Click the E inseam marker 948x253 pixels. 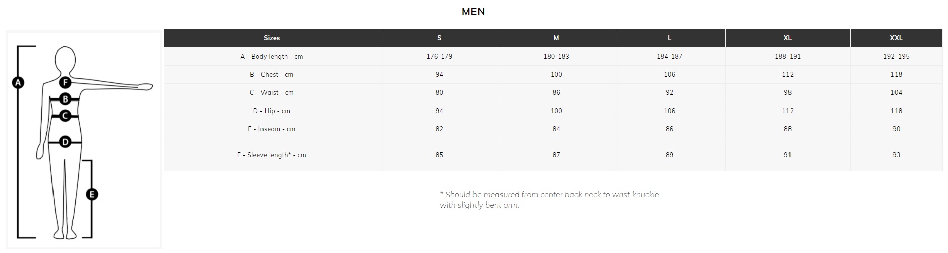(x=92, y=194)
